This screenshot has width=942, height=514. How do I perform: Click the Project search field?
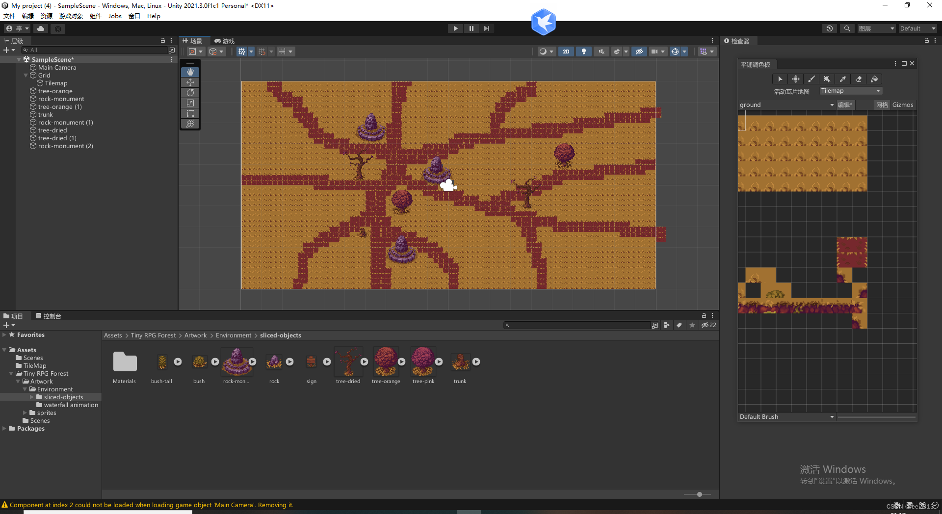coord(577,325)
